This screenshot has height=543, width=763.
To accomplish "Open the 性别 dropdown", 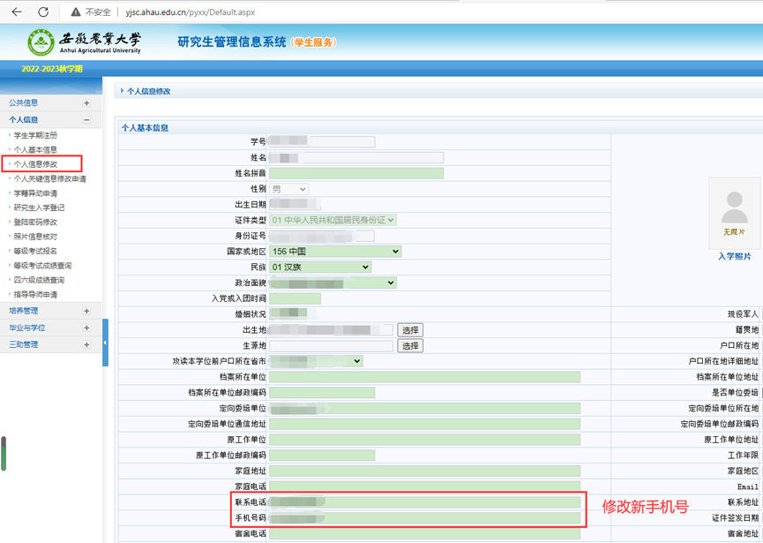I will coord(289,189).
